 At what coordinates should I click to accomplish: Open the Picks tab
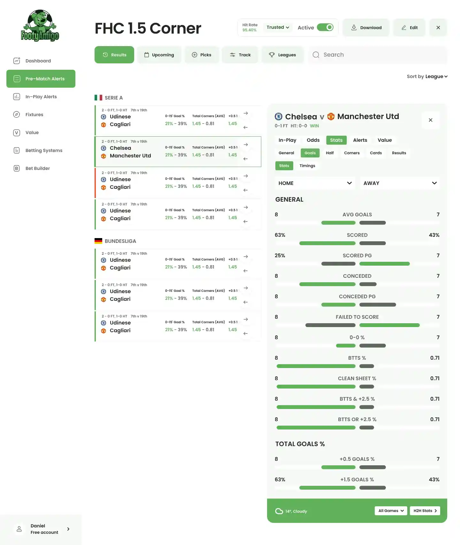202,55
